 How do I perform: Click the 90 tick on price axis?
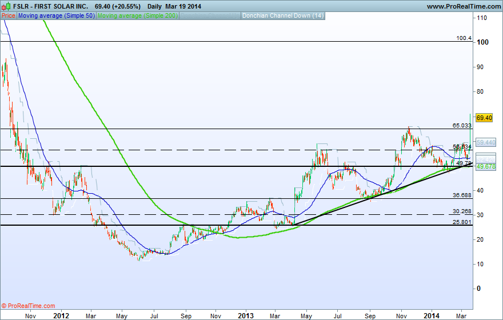pos(480,67)
